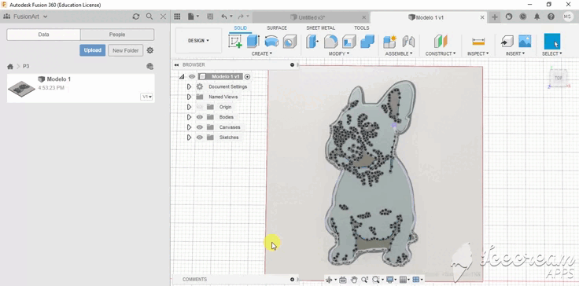Select the Hole tool
Image resolution: width=579 pixels, height=286 pixels.
(x=289, y=42)
